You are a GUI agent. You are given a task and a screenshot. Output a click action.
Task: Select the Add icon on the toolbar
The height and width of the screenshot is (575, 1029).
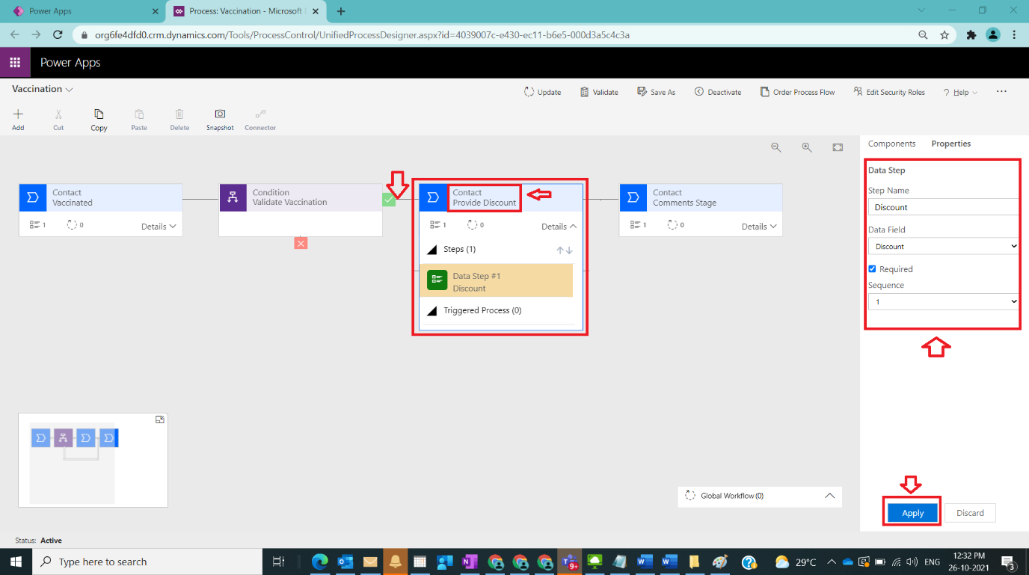click(x=17, y=118)
